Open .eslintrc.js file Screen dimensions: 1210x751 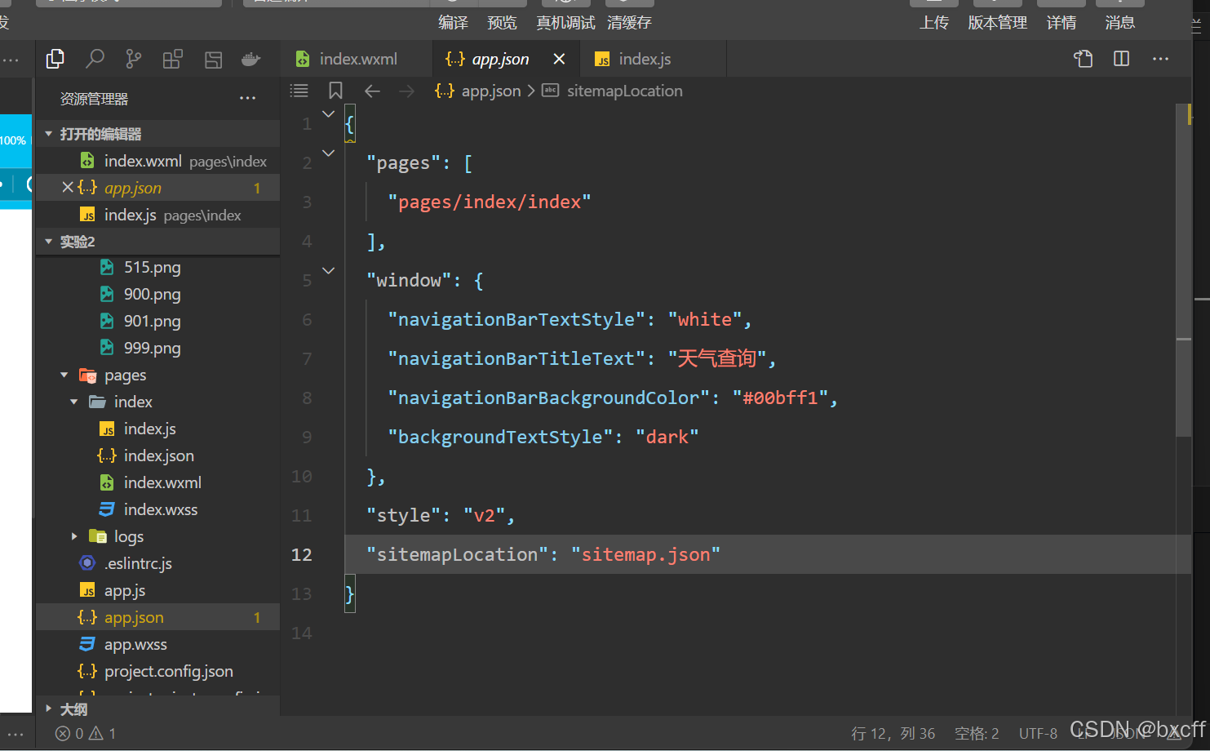157,563
